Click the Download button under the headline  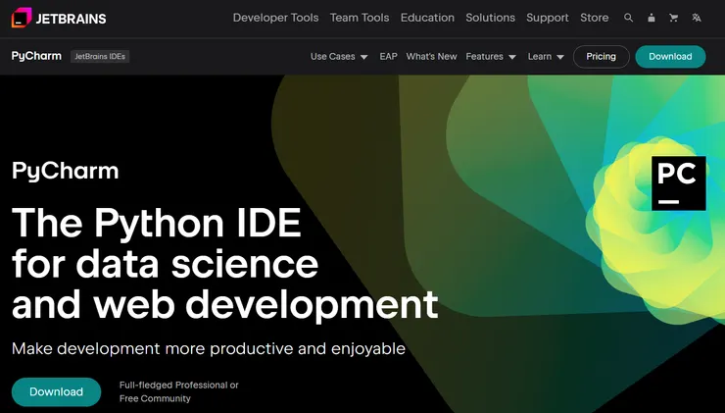(56, 391)
